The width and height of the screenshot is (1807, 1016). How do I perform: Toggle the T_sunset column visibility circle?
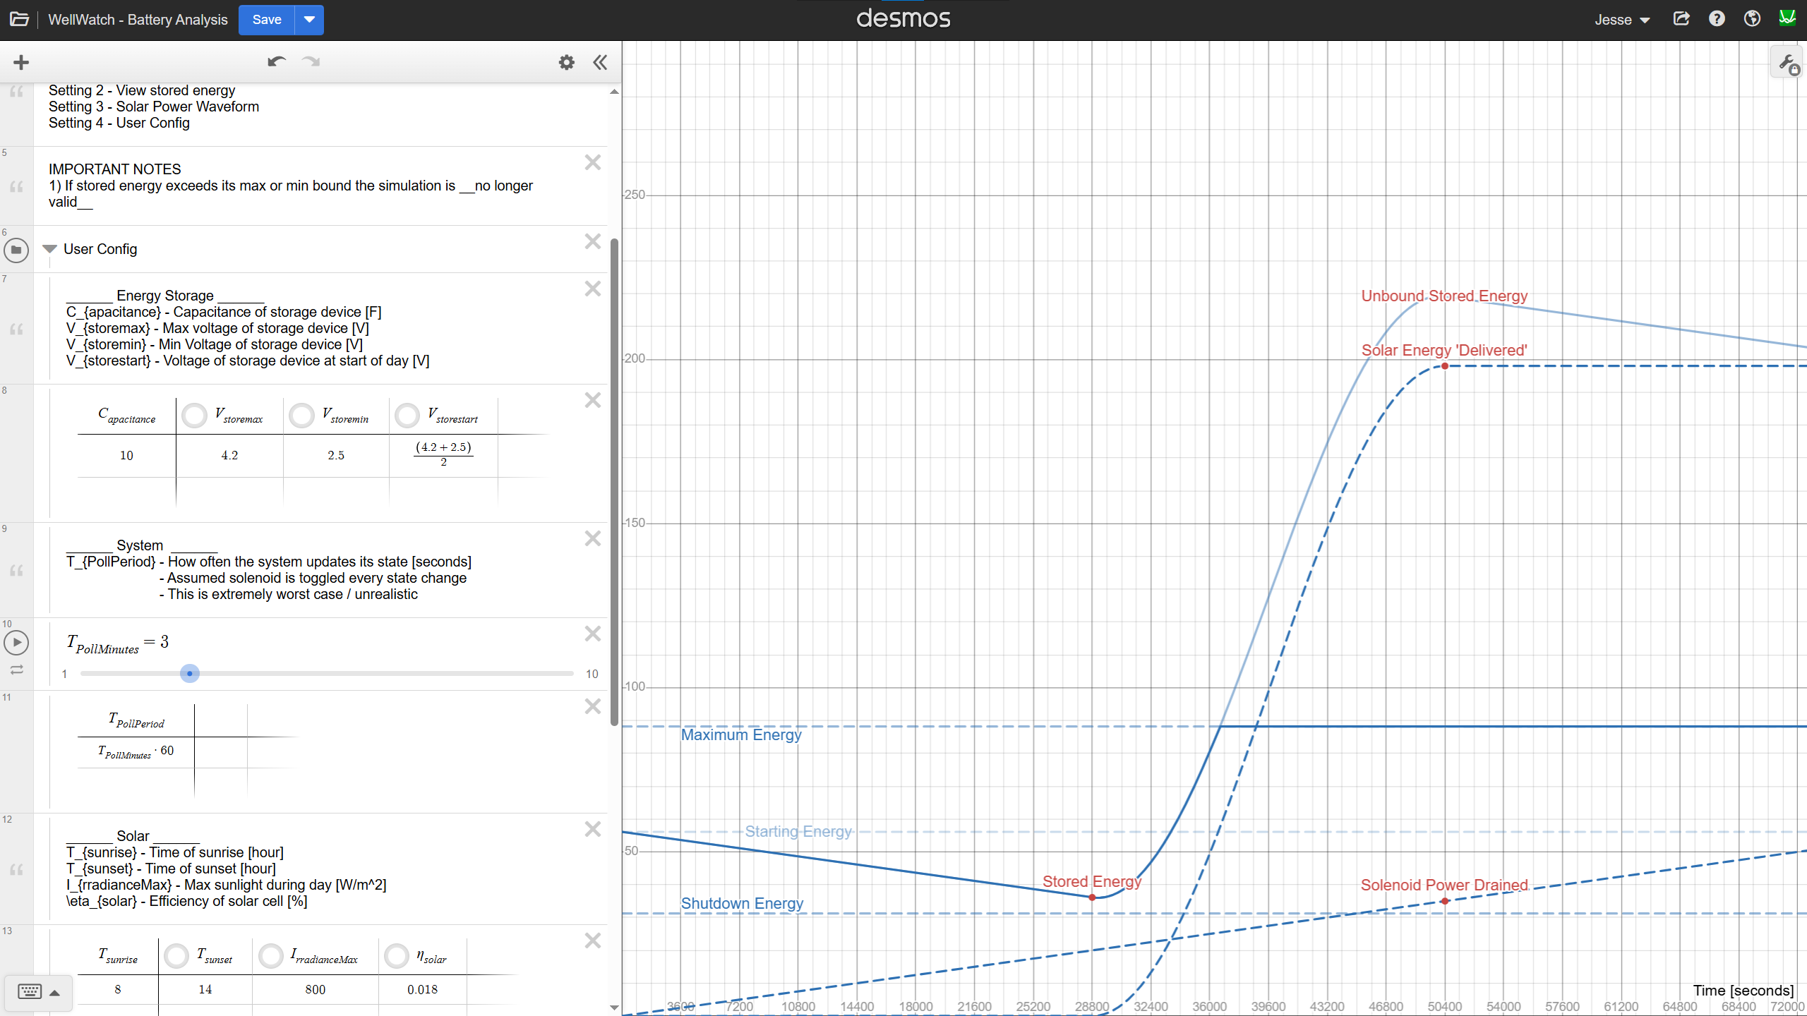pyautogui.click(x=176, y=956)
